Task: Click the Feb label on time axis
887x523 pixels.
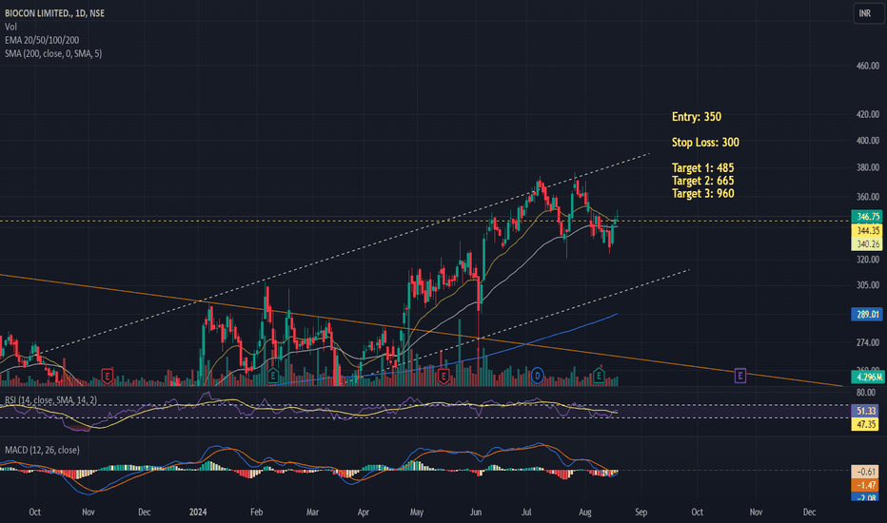Action: pos(257,513)
